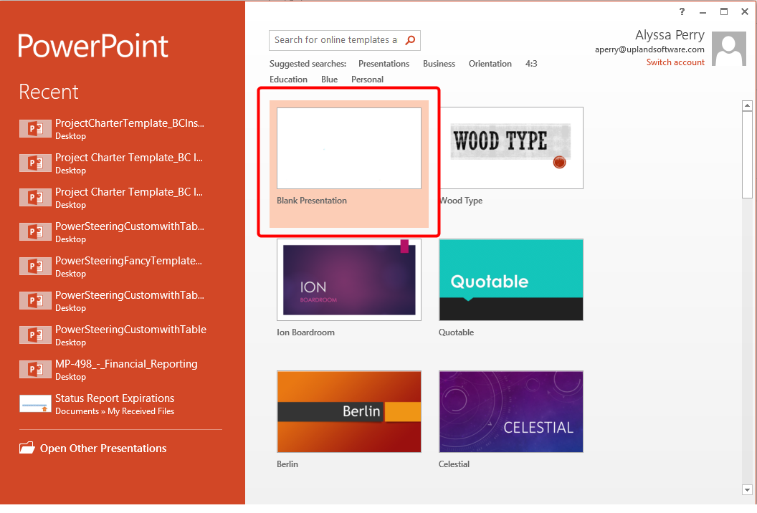Click the aperry@uplandsoftware.com email text
Image resolution: width=757 pixels, height=513 pixels.
coord(649,49)
